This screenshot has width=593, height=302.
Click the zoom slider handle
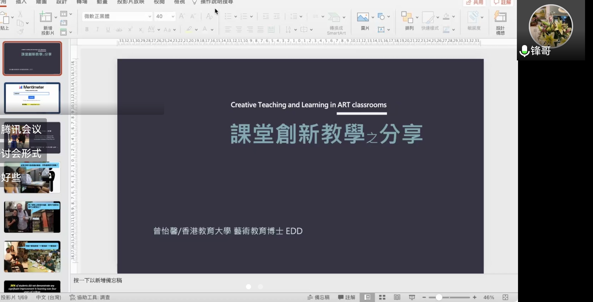[x=439, y=297]
